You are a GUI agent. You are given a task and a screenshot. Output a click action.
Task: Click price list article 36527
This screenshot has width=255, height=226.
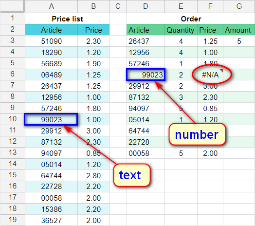51,220
